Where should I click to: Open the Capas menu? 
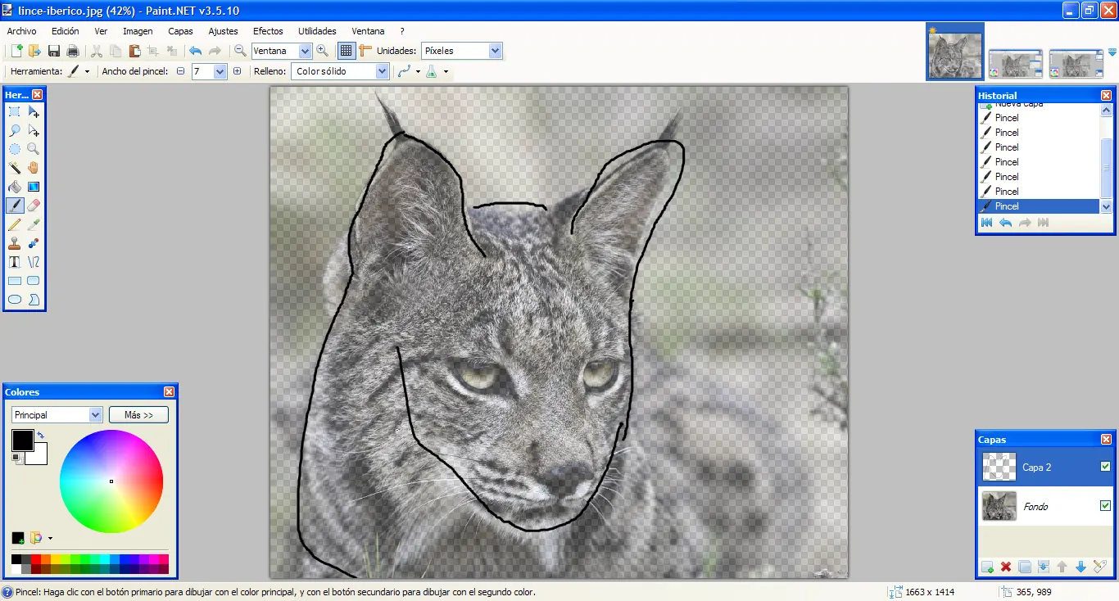point(180,31)
